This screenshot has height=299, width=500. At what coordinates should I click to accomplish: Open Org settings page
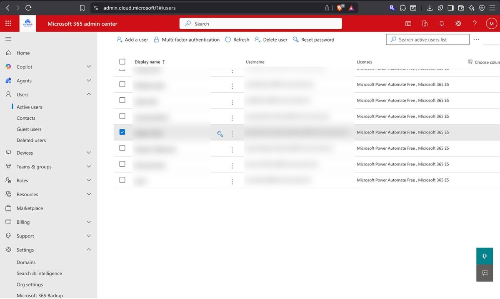pos(30,284)
